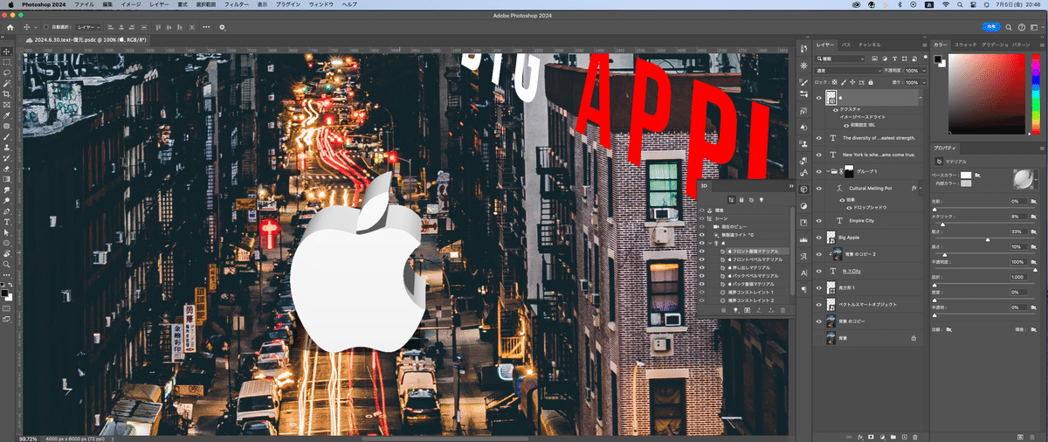The image size is (1048, 442).
Task: Open the layer 不透明度 dropdown arrow
Action: 924,70
